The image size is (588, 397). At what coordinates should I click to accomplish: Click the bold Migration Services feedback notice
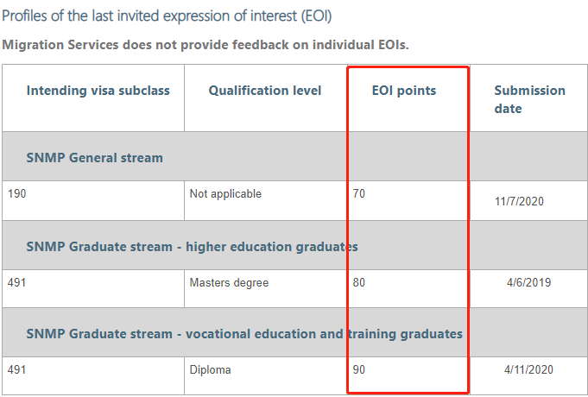point(205,45)
